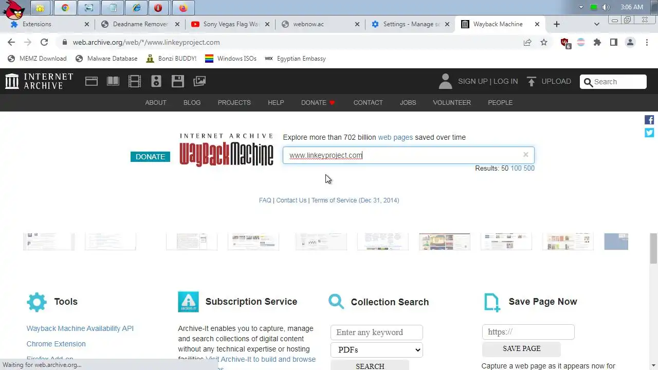This screenshot has height=370, width=658.
Task: Open Chrome three-dot menu
Action: click(647, 42)
